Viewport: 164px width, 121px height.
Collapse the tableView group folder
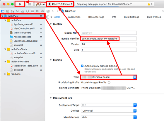(x=5, y=20)
